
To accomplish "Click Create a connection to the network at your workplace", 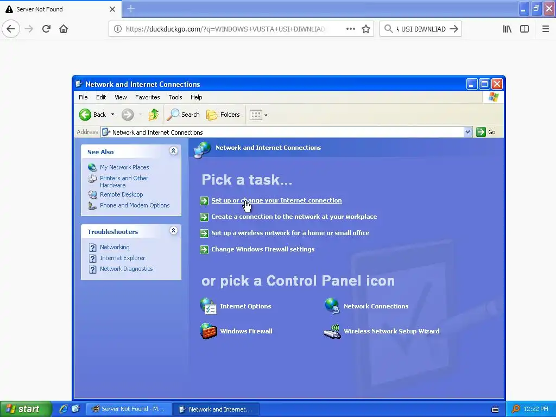I will (x=294, y=217).
